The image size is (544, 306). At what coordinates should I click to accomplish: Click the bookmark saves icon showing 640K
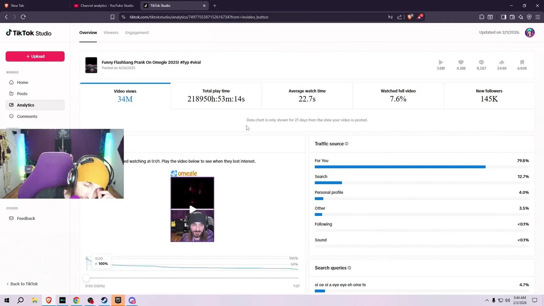pyautogui.click(x=522, y=62)
